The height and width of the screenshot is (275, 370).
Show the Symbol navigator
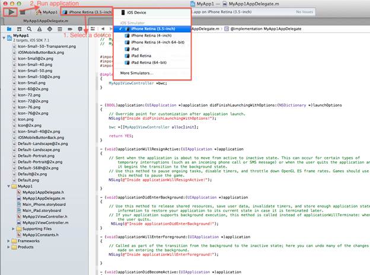point(20,29)
